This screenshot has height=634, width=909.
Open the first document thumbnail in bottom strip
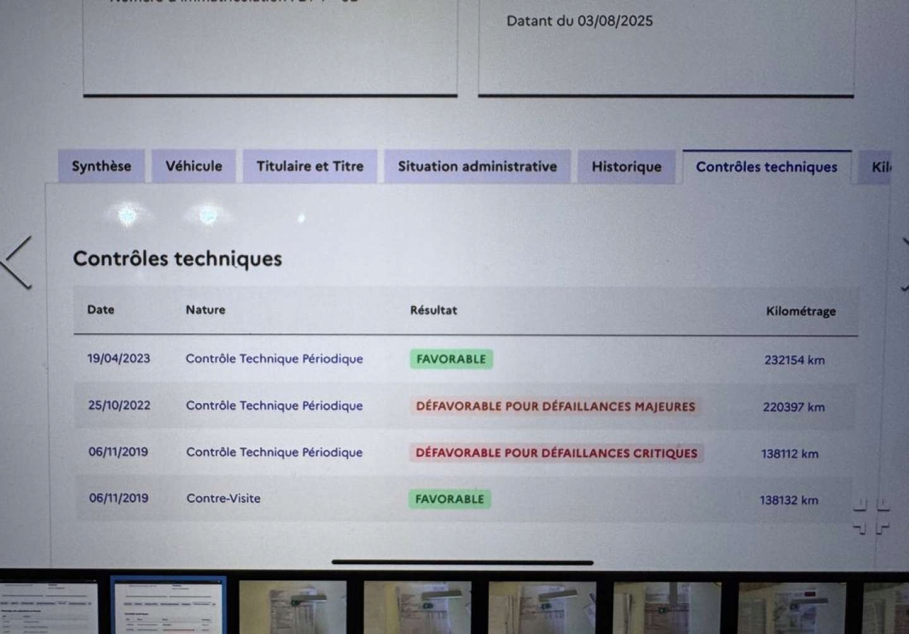49,607
